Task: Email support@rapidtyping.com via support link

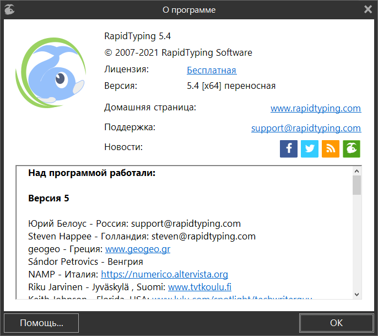Action: pyautogui.click(x=306, y=128)
